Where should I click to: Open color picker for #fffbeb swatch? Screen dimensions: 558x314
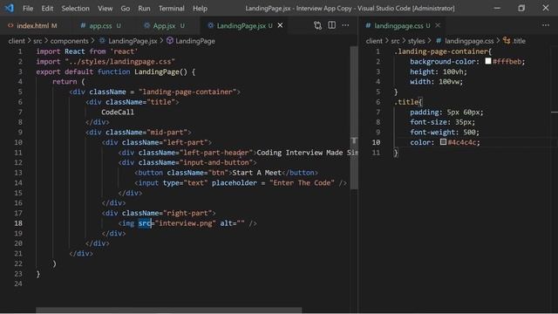488,61
